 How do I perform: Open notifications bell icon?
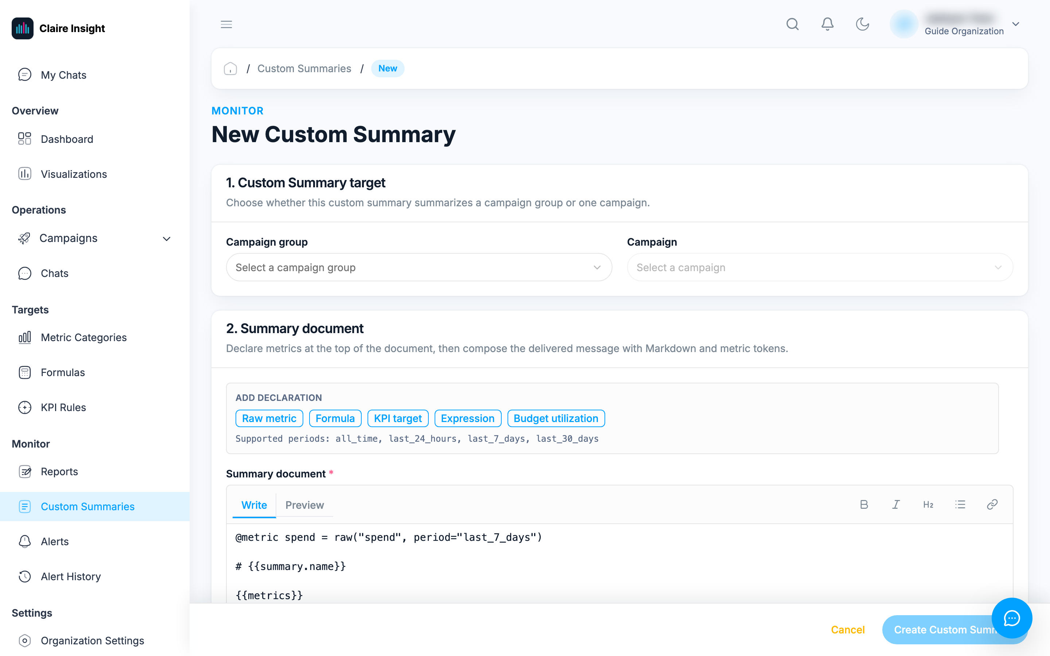pyautogui.click(x=827, y=24)
